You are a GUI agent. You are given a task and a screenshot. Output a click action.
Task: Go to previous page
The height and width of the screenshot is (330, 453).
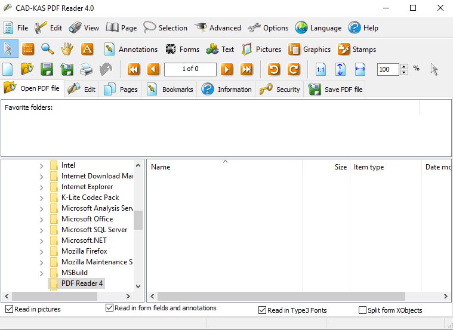(153, 69)
